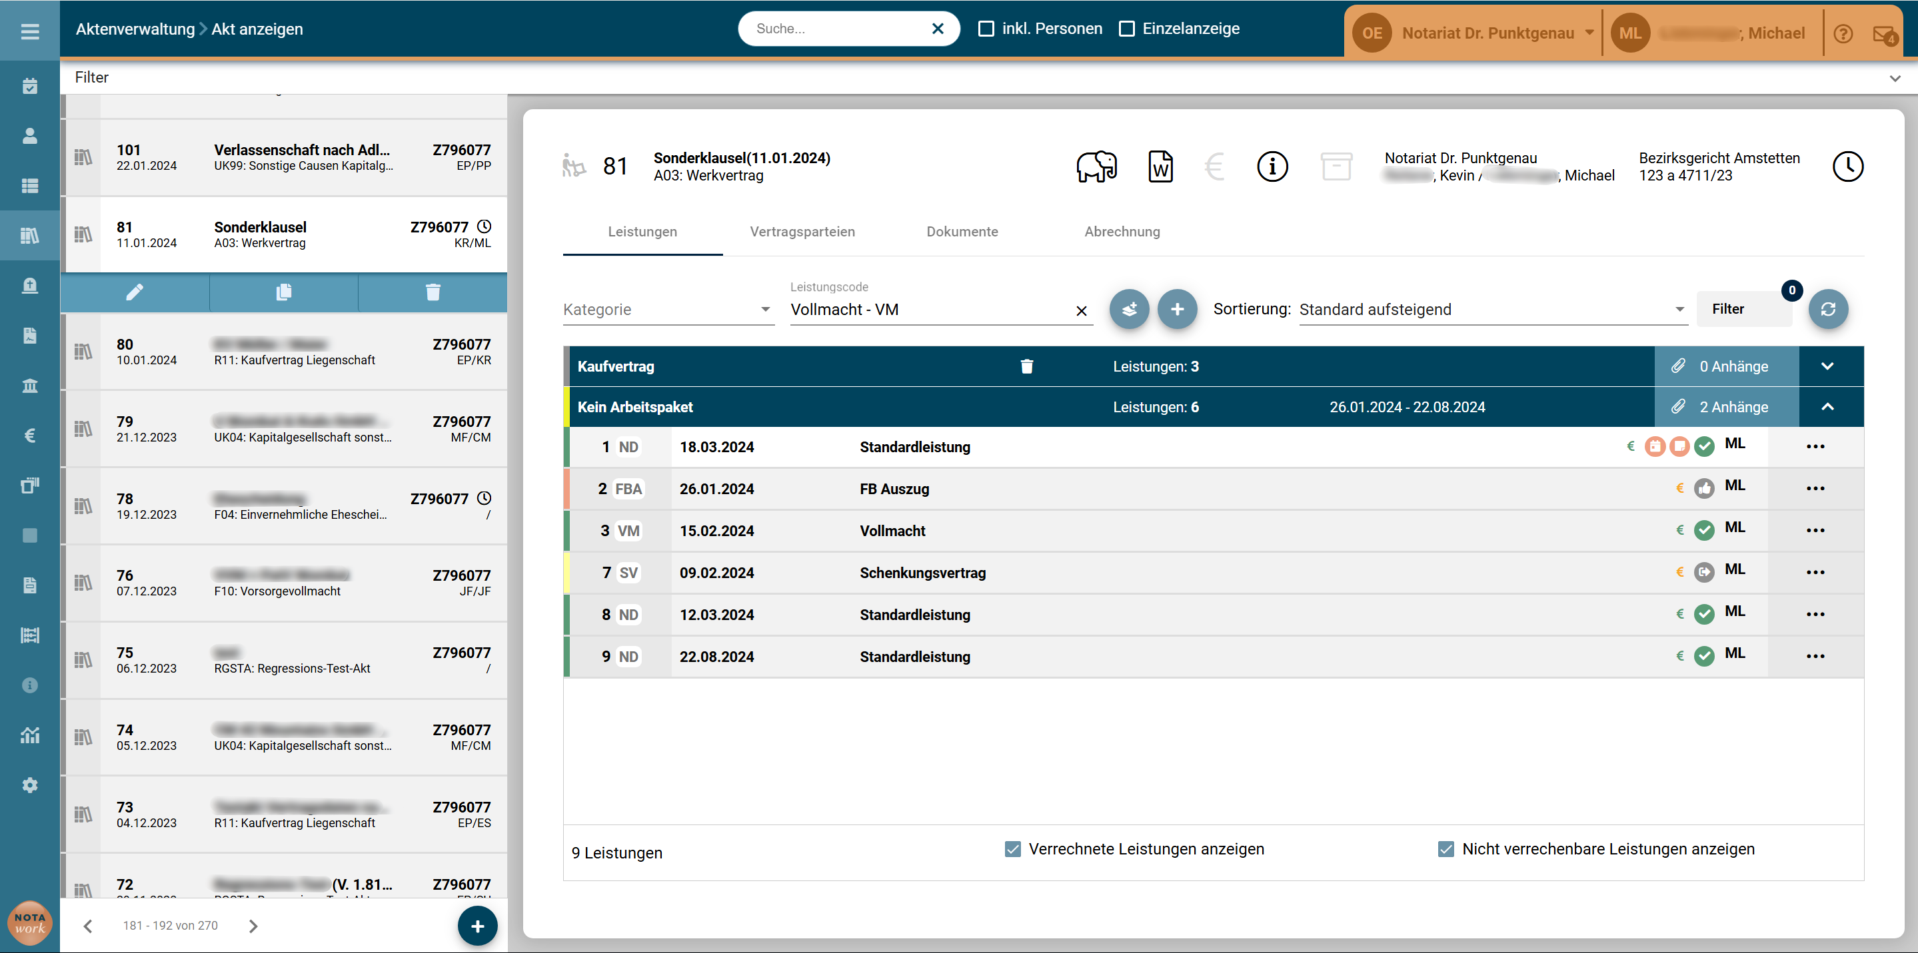Click status icon of Schenkungsvertrag row
The height and width of the screenshot is (953, 1918).
1704,572
